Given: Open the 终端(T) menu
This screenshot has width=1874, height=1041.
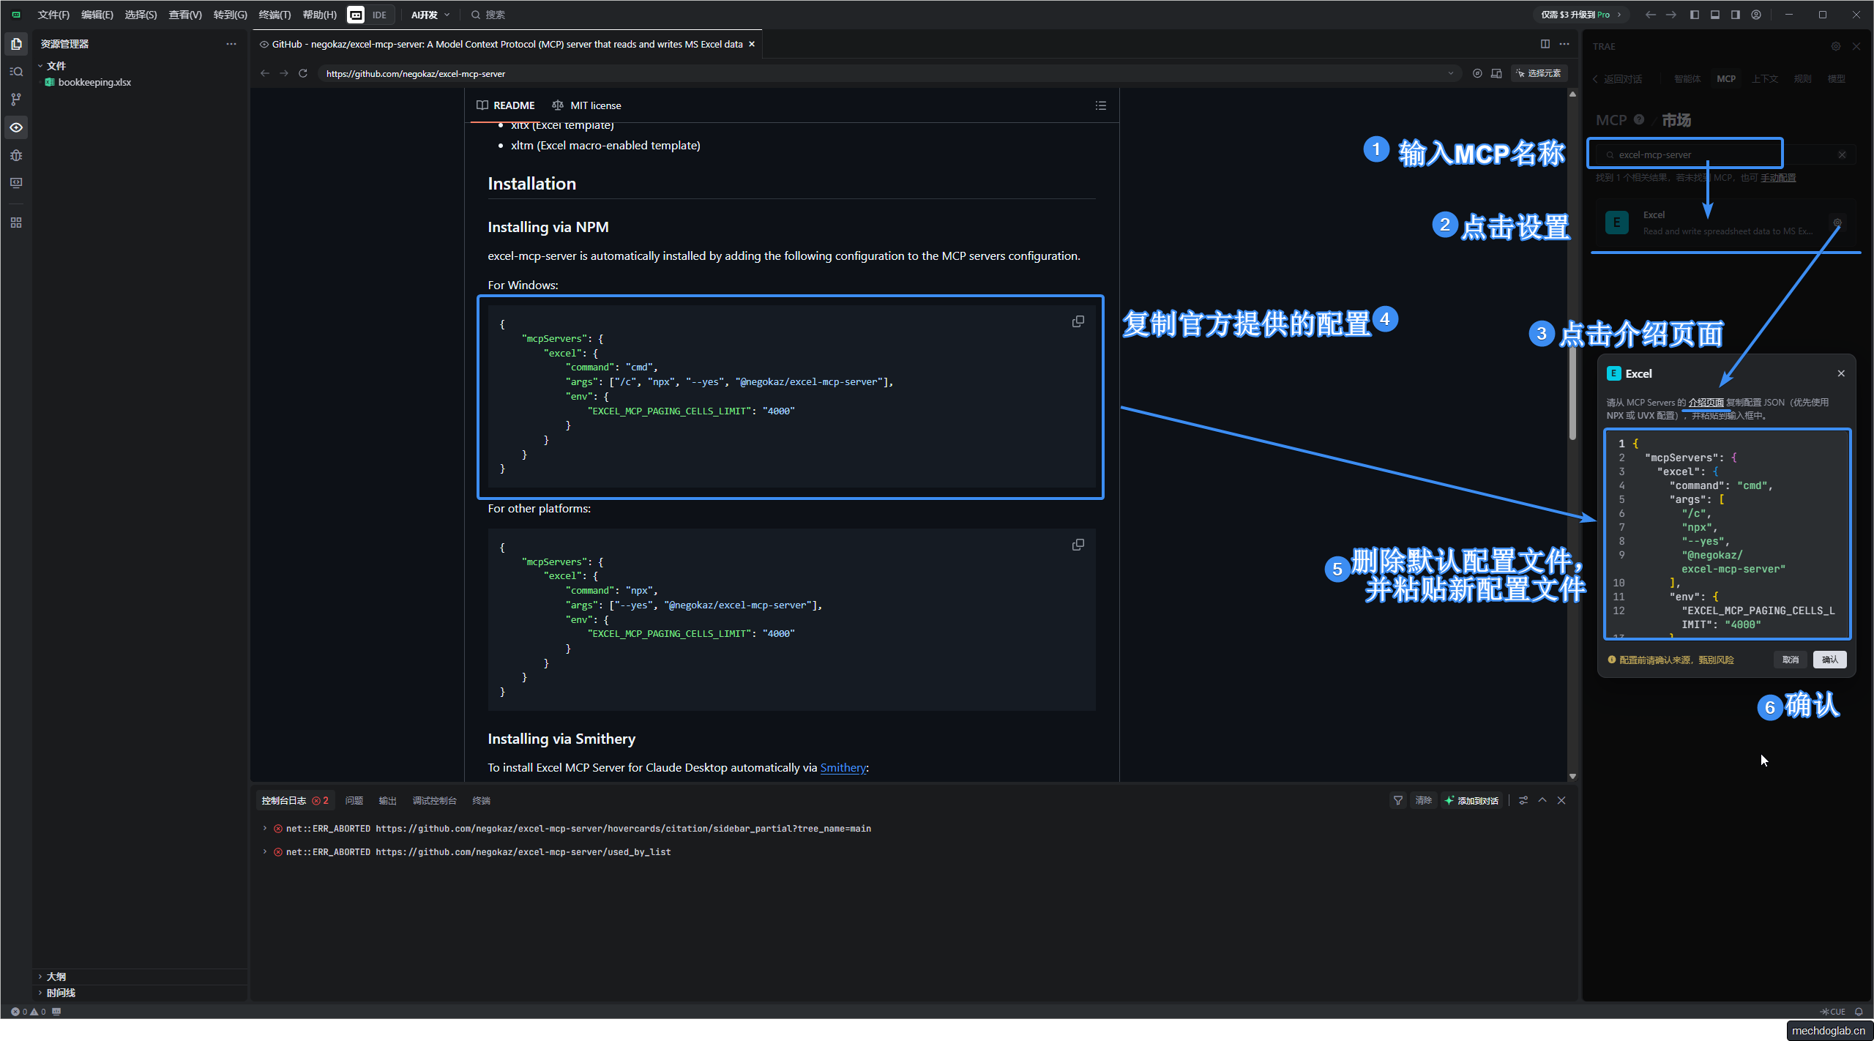Looking at the screenshot, I should (x=275, y=15).
